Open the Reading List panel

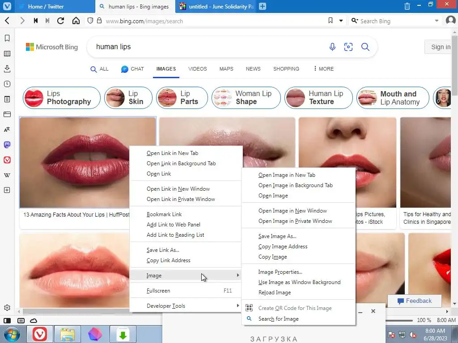7,54
